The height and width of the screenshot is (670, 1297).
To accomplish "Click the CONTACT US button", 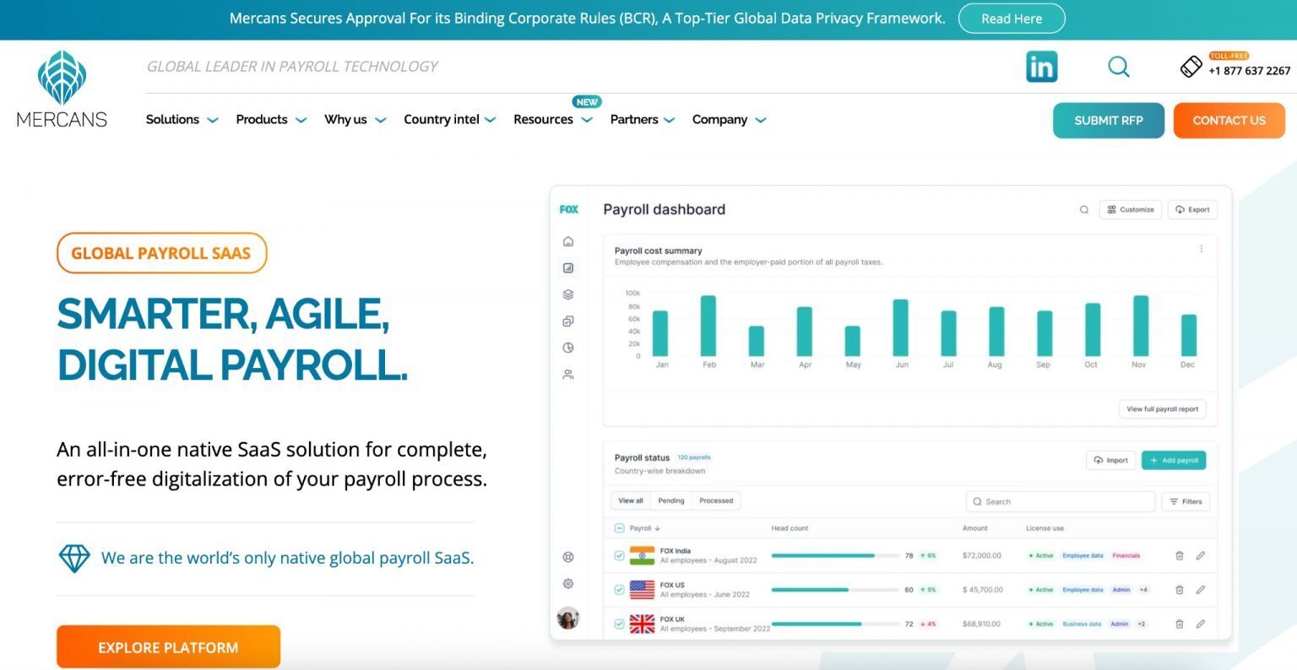I will pos(1229,121).
